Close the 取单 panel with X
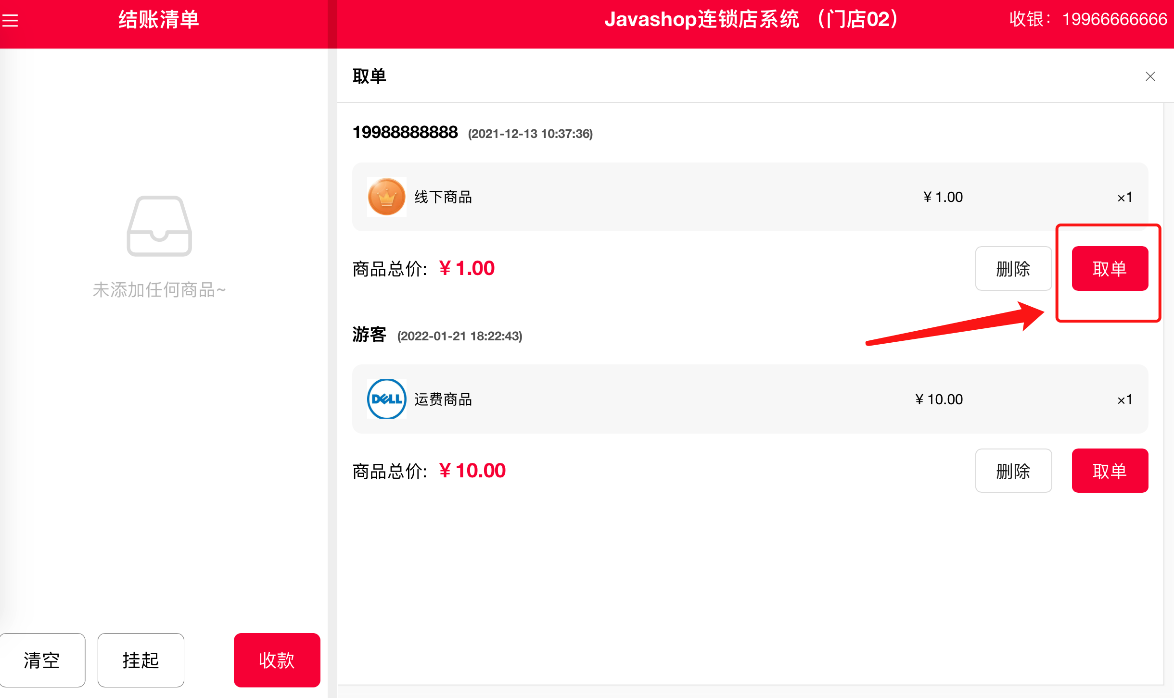 (x=1150, y=76)
